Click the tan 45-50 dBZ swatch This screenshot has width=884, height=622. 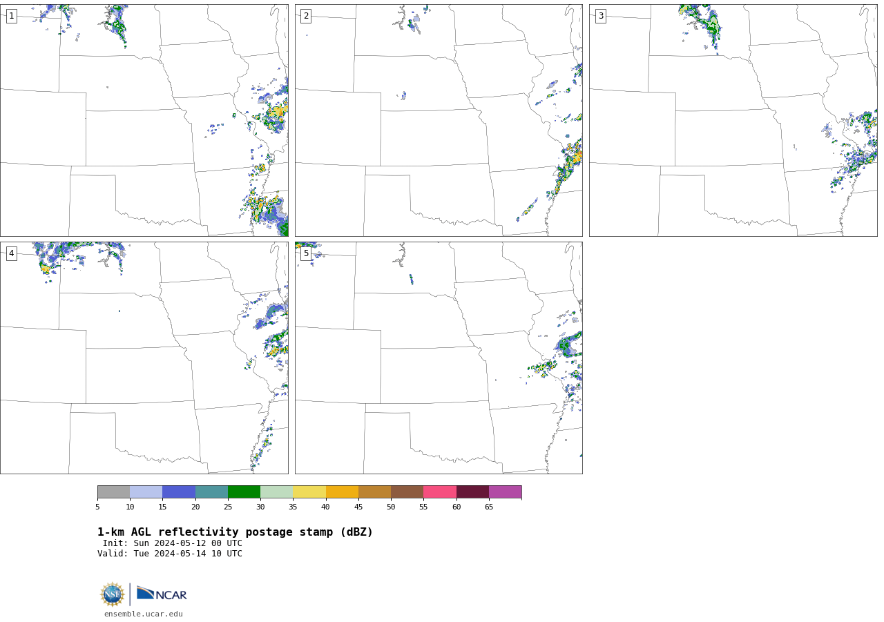[374, 492]
